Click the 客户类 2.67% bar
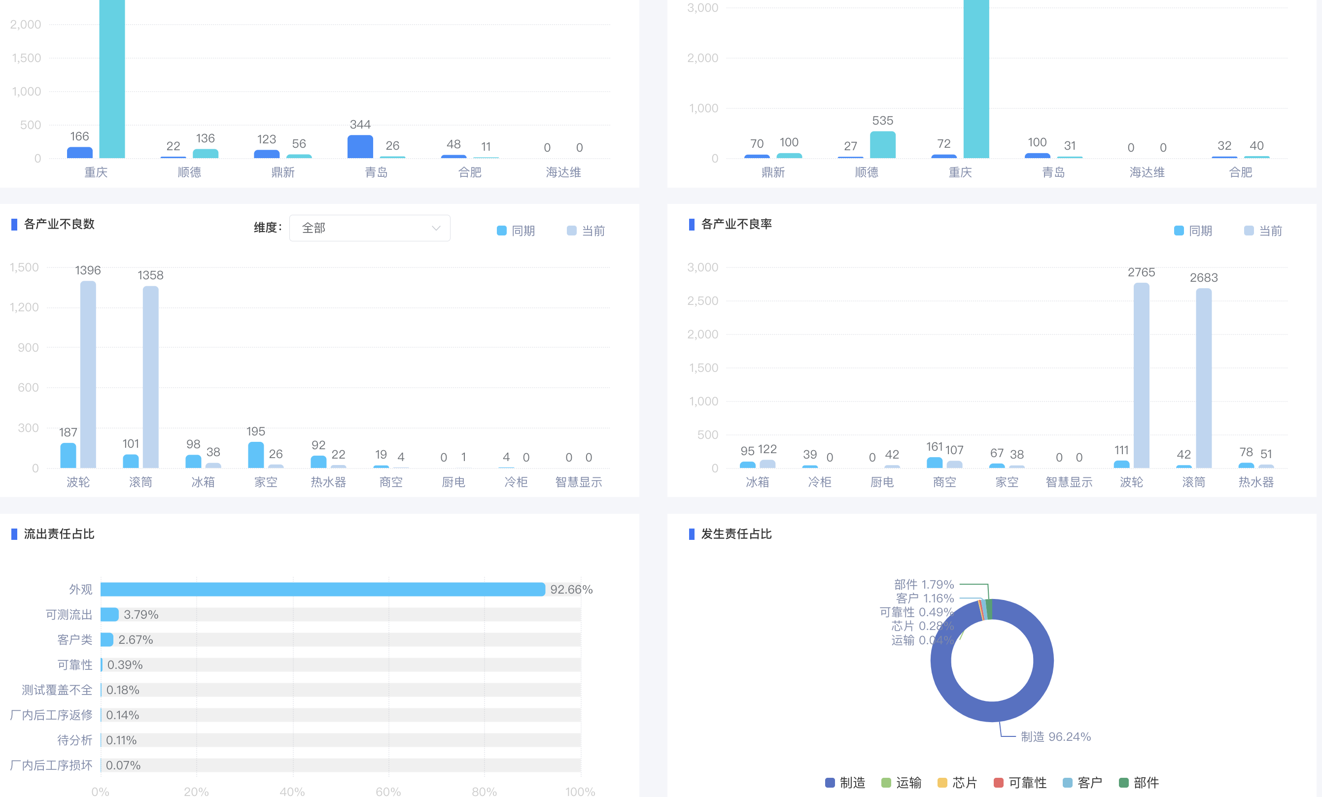Screen dimensions: 1322x797 click(x=107, y=639)
